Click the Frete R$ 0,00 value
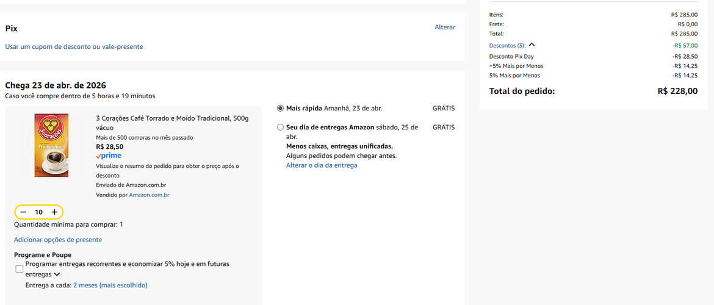The height and width of the screenshot is (305, 714). coord(688,24)
